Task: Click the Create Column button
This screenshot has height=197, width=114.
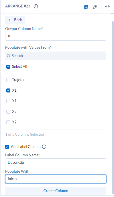Action: pos(56,191)
